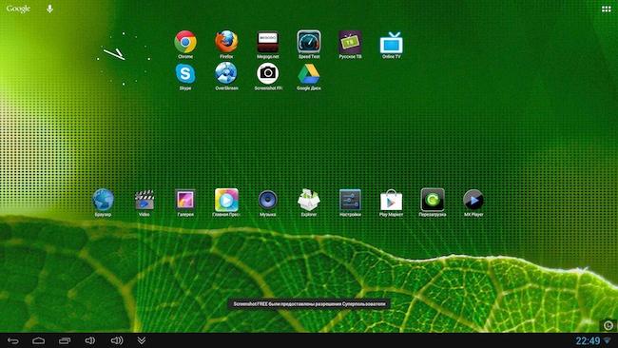
Task: Open the Браузер globe app
Action: click(x=103, y=200)
